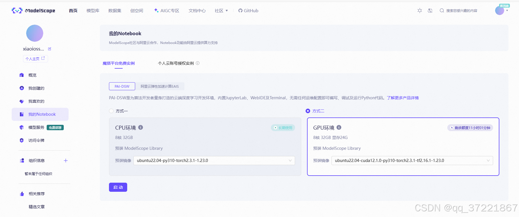Screen dimensions: 519x217
Task: Open 模型库 in top navigation
Action: 93,10
